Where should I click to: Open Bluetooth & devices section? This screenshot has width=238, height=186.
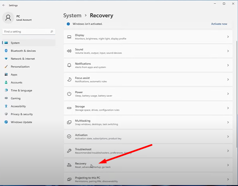[29, 51]
